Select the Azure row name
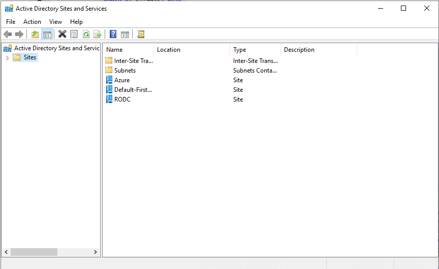439x269 pixels. click(122, 80)
